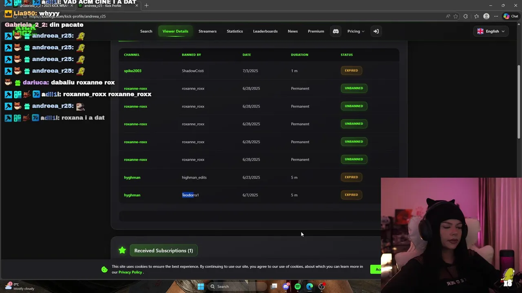Image resolution: width=522 pixels, height=293 pixels.
Task: Click the cookie icon in the banner
Action: click(x=104, y=269)
